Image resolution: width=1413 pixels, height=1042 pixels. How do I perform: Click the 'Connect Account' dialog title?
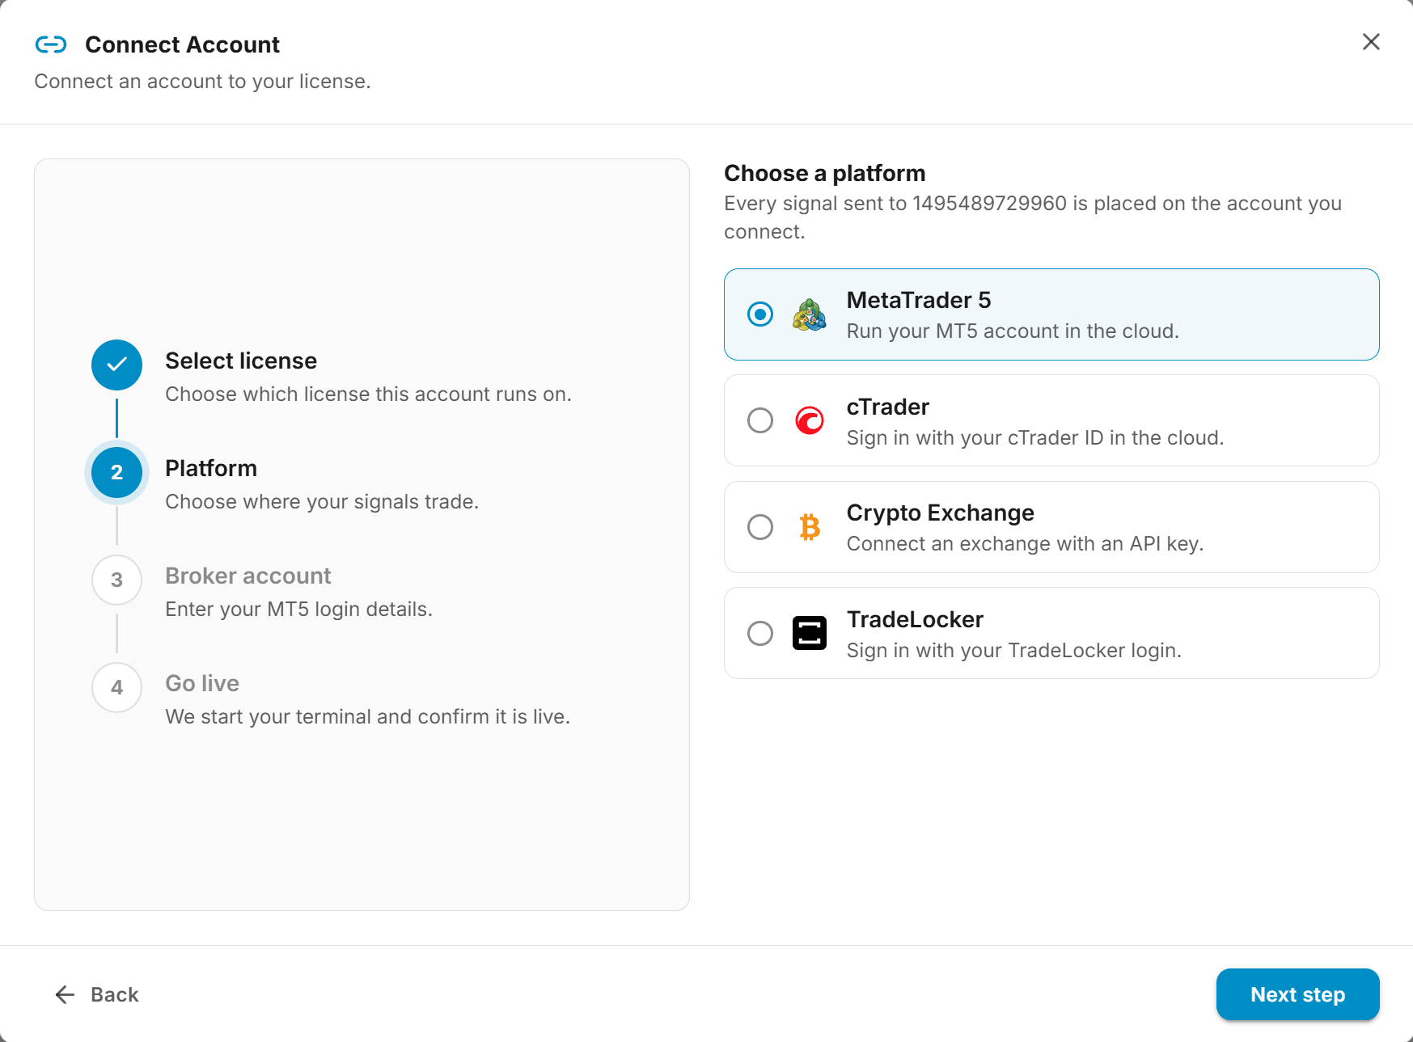(182, 44)
